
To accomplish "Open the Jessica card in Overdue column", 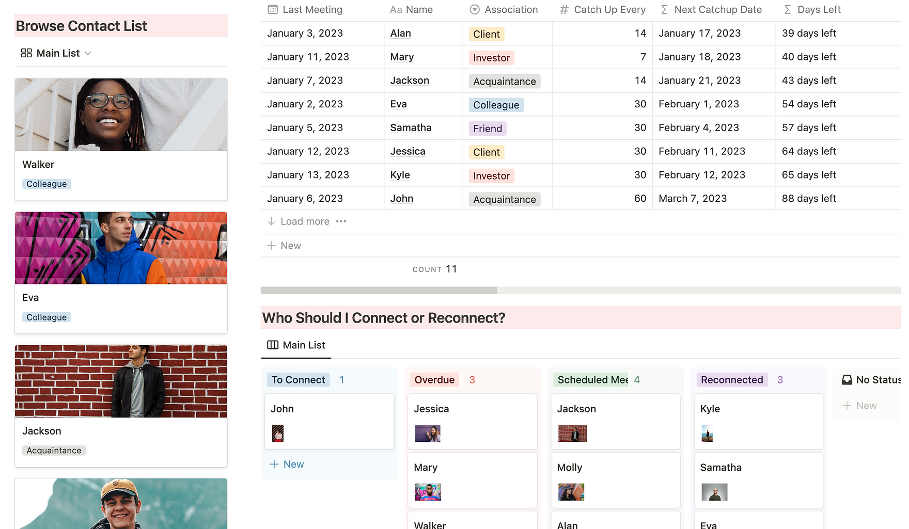I will click(x=472, y=421).
